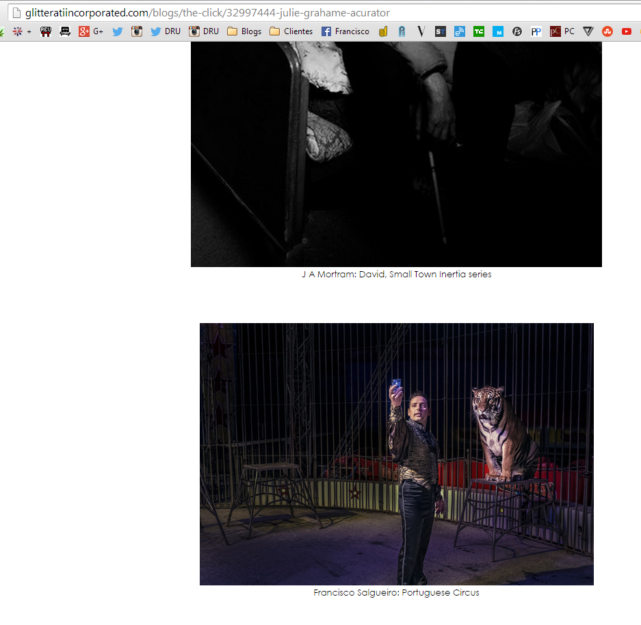Click the YouTube bookmark icon
Image resolution: width=641 pixels, height=625 pixels.
point(626,31)
